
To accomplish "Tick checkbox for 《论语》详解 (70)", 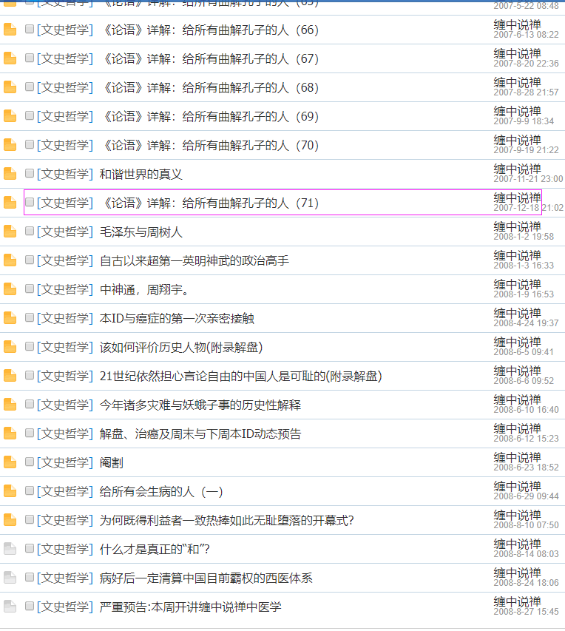I will point(30,144).
